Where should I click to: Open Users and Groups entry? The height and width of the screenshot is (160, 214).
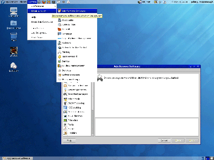click(x=77, y=80)
